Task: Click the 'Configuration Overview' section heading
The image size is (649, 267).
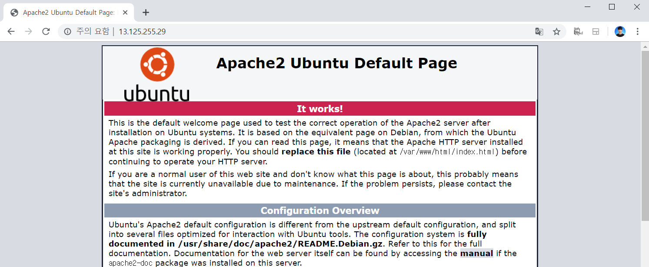Action: click(320, 210)
